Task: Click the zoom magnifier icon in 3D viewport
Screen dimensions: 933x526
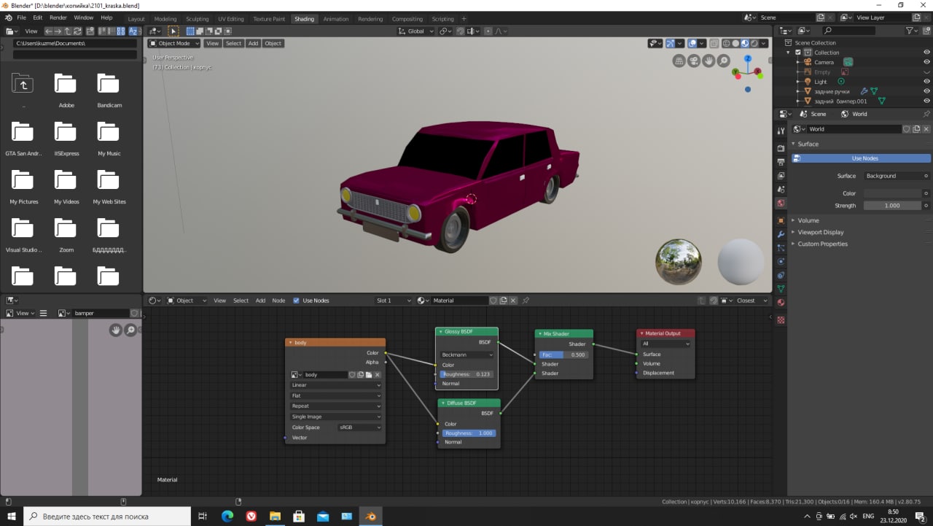Action: pyautogui.click(x=723, y=61)
